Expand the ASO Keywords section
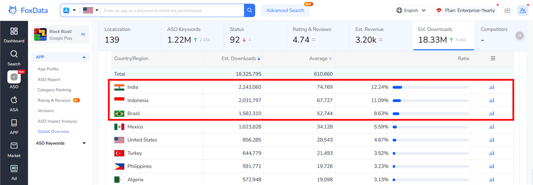The image size is (533, 185). [60, 143]
